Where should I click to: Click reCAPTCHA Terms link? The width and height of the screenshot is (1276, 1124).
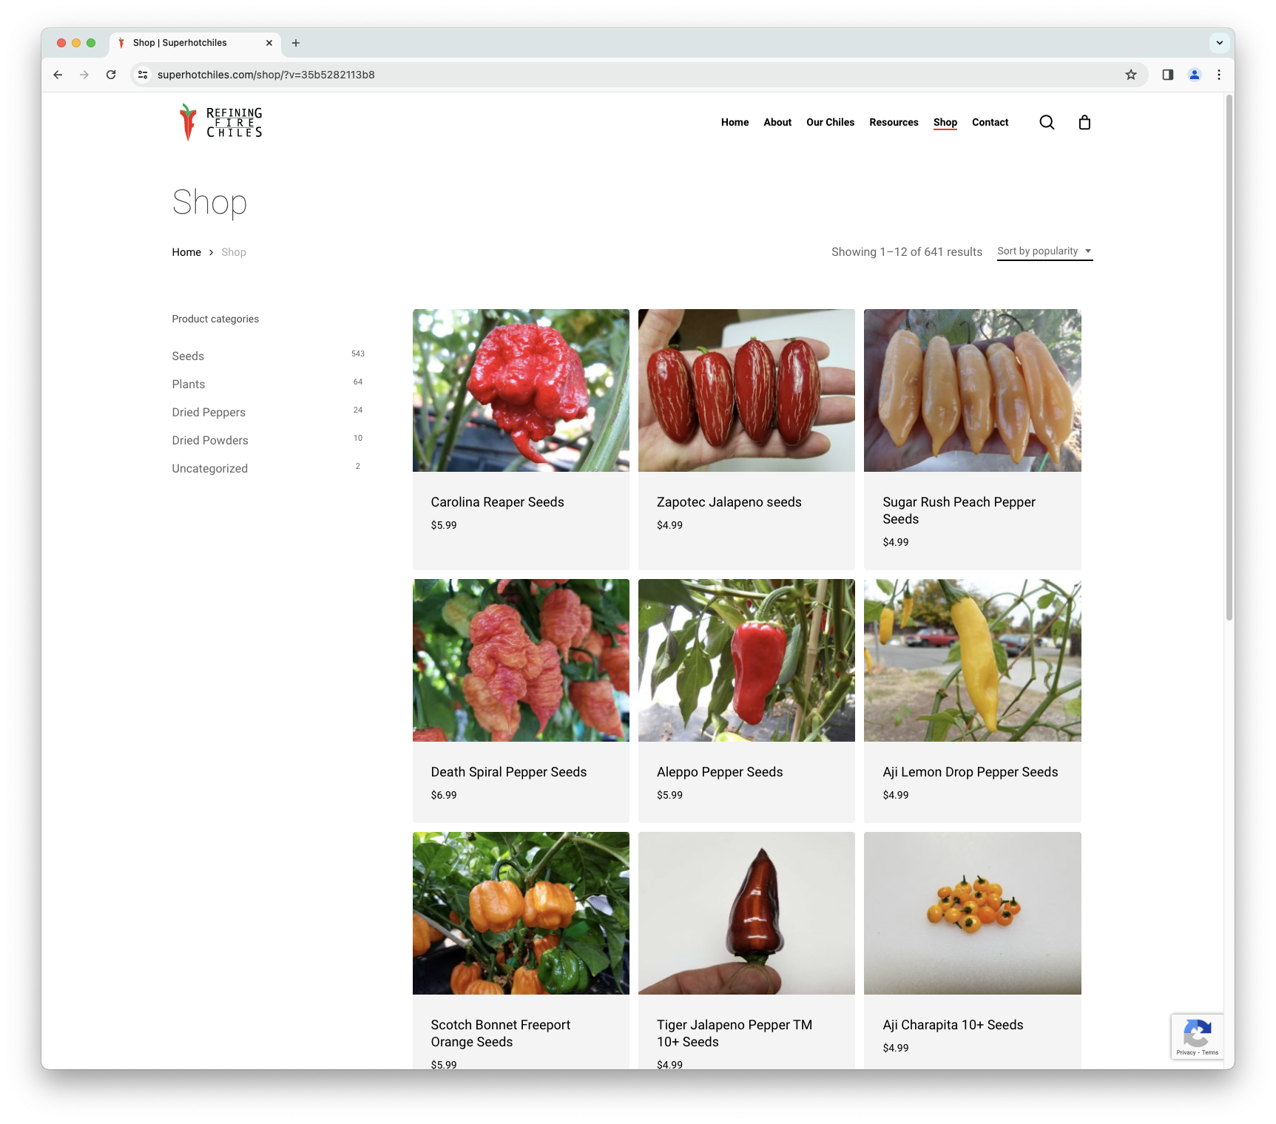click(x=1210, y=1053)
